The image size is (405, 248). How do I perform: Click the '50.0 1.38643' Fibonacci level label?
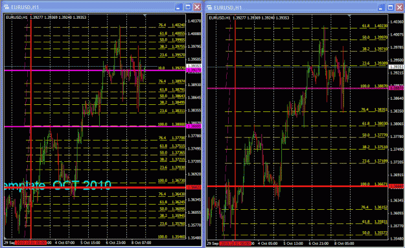pos(172,96)
